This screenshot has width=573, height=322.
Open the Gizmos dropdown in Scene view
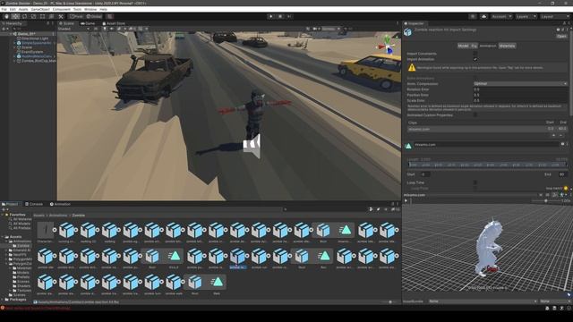click(330, 29)
